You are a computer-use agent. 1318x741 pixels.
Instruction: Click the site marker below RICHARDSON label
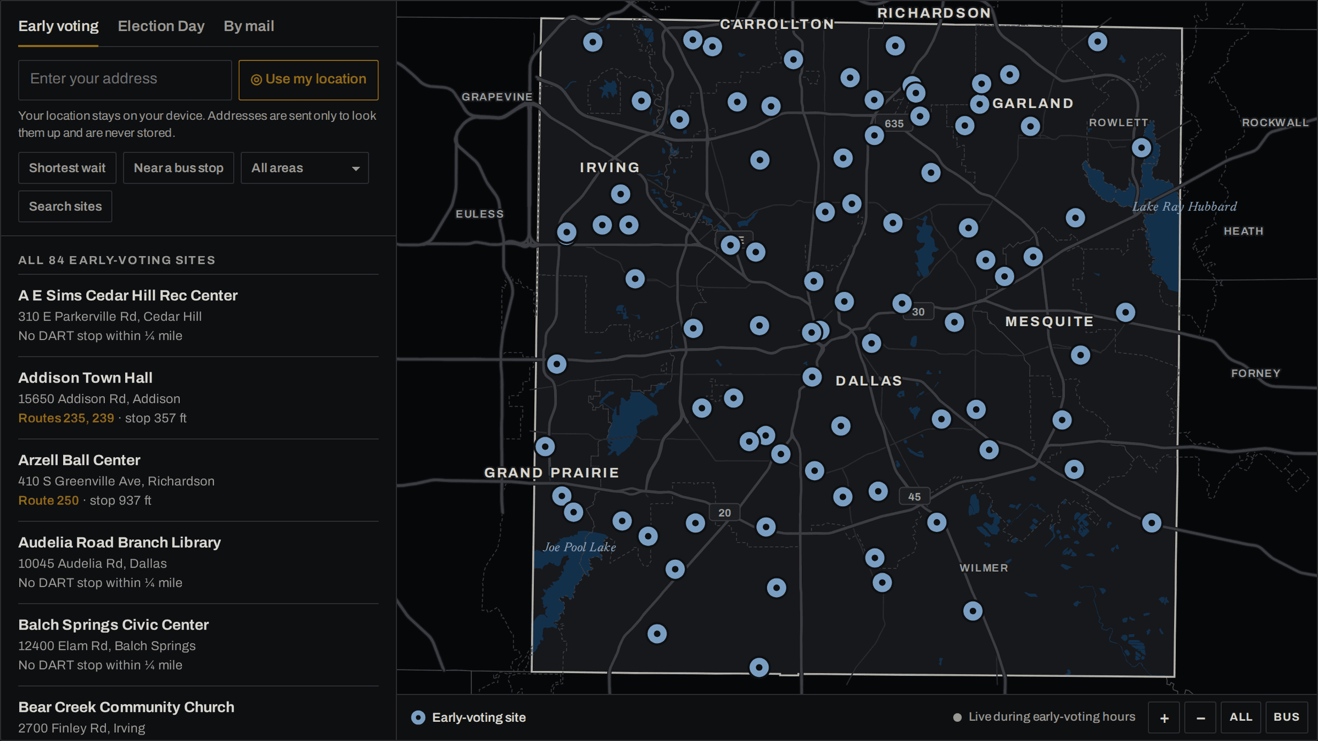pyautogui.click(x=895, y=46)
